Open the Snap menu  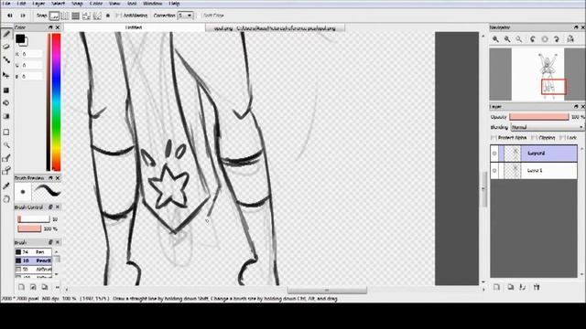pyautogui.click(x=77, y=4)
